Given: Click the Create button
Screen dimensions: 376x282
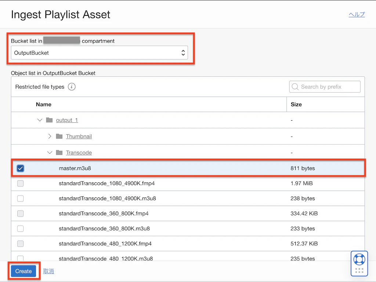Looking at the screenshot, I should [23, 271].
